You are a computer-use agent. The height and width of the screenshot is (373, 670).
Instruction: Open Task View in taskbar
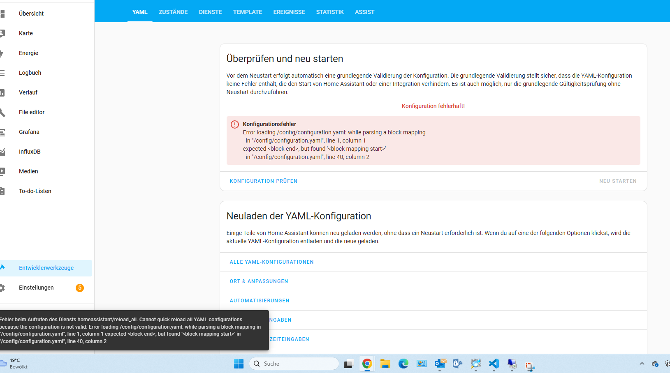349,364
